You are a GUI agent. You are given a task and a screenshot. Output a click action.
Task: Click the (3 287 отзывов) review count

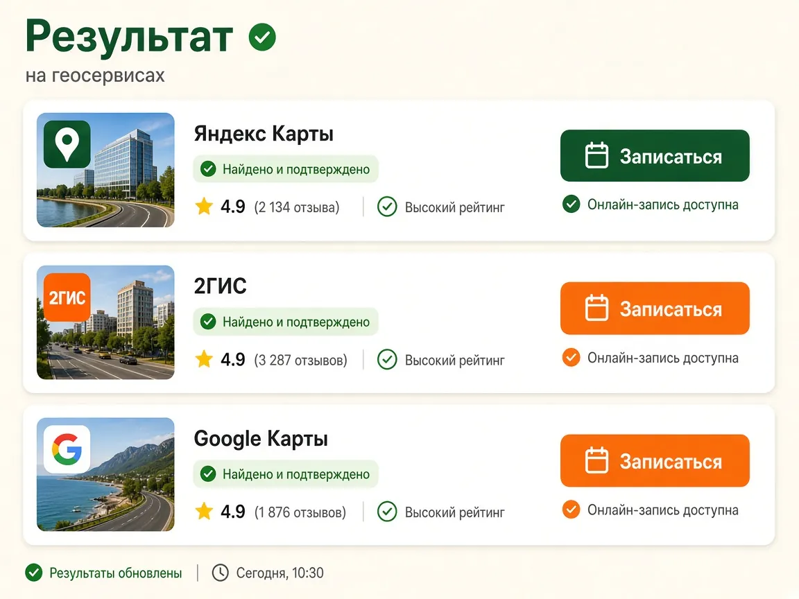pyautogui.click(x=300, y=360)
